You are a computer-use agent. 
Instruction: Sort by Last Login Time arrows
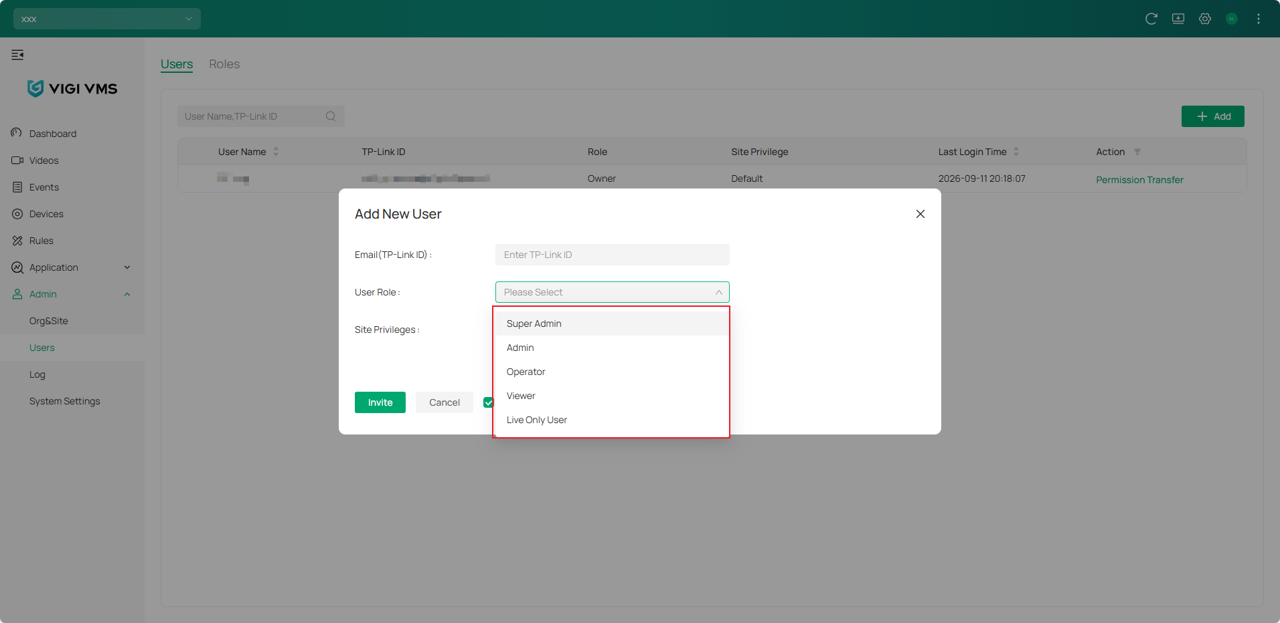(x=1016, y=152)
